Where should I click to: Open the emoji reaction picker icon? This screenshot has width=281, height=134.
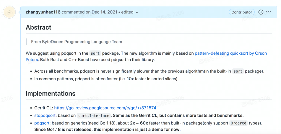[261, 12]
